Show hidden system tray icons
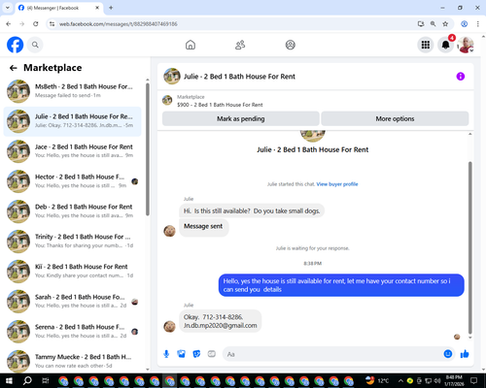This screenshot has height=388, width=486. click(x=400, y=380)
